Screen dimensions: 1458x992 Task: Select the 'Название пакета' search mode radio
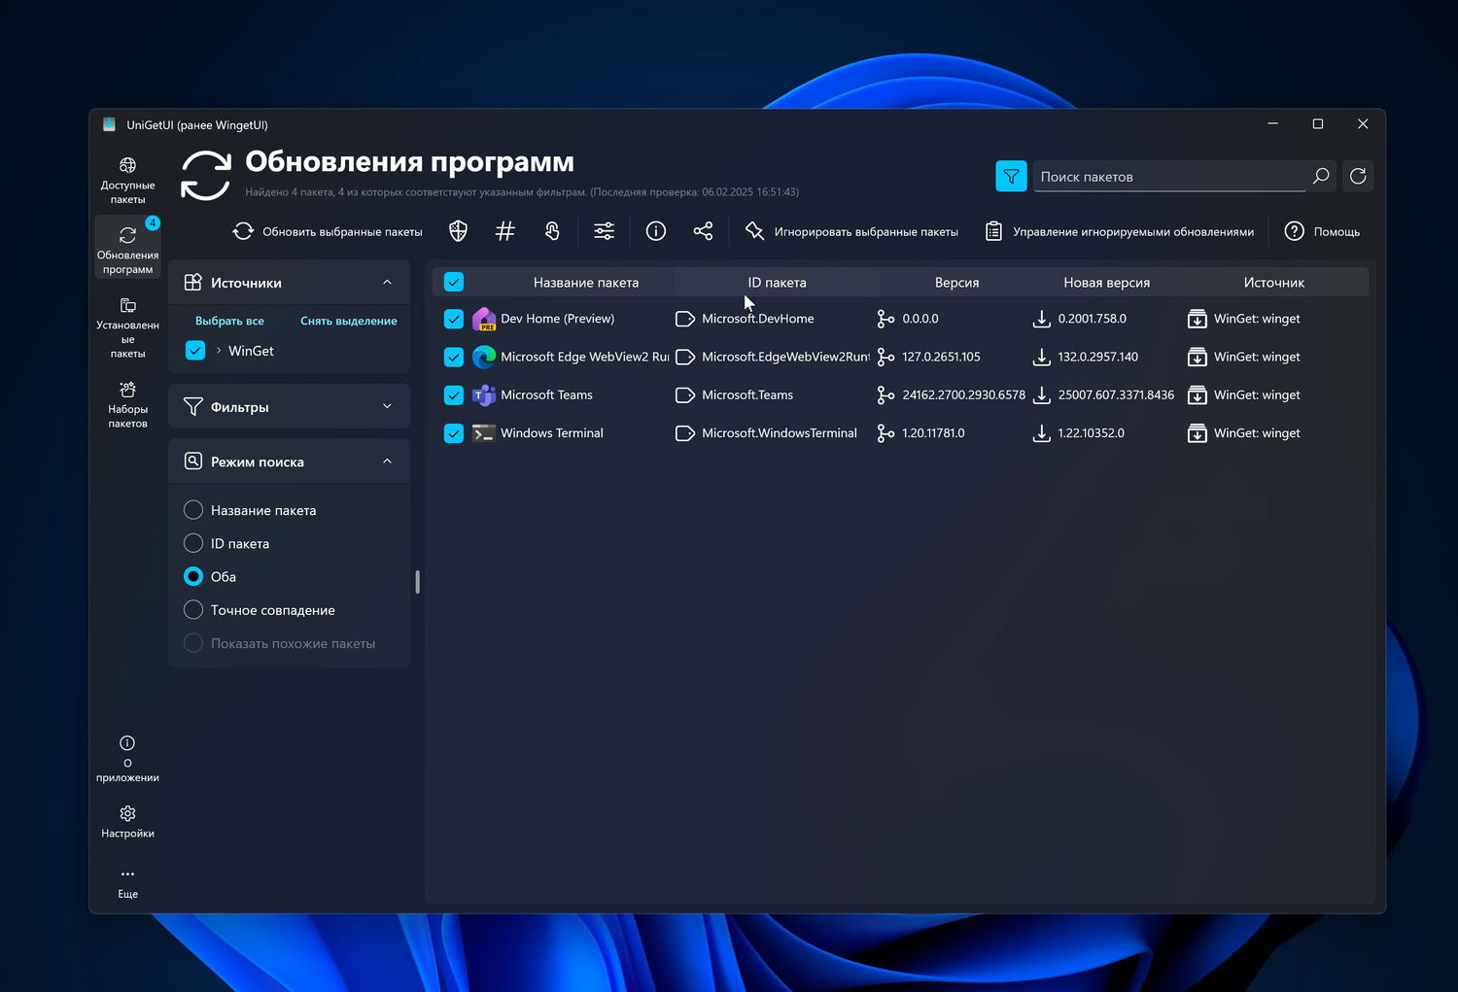click(193, 510)
